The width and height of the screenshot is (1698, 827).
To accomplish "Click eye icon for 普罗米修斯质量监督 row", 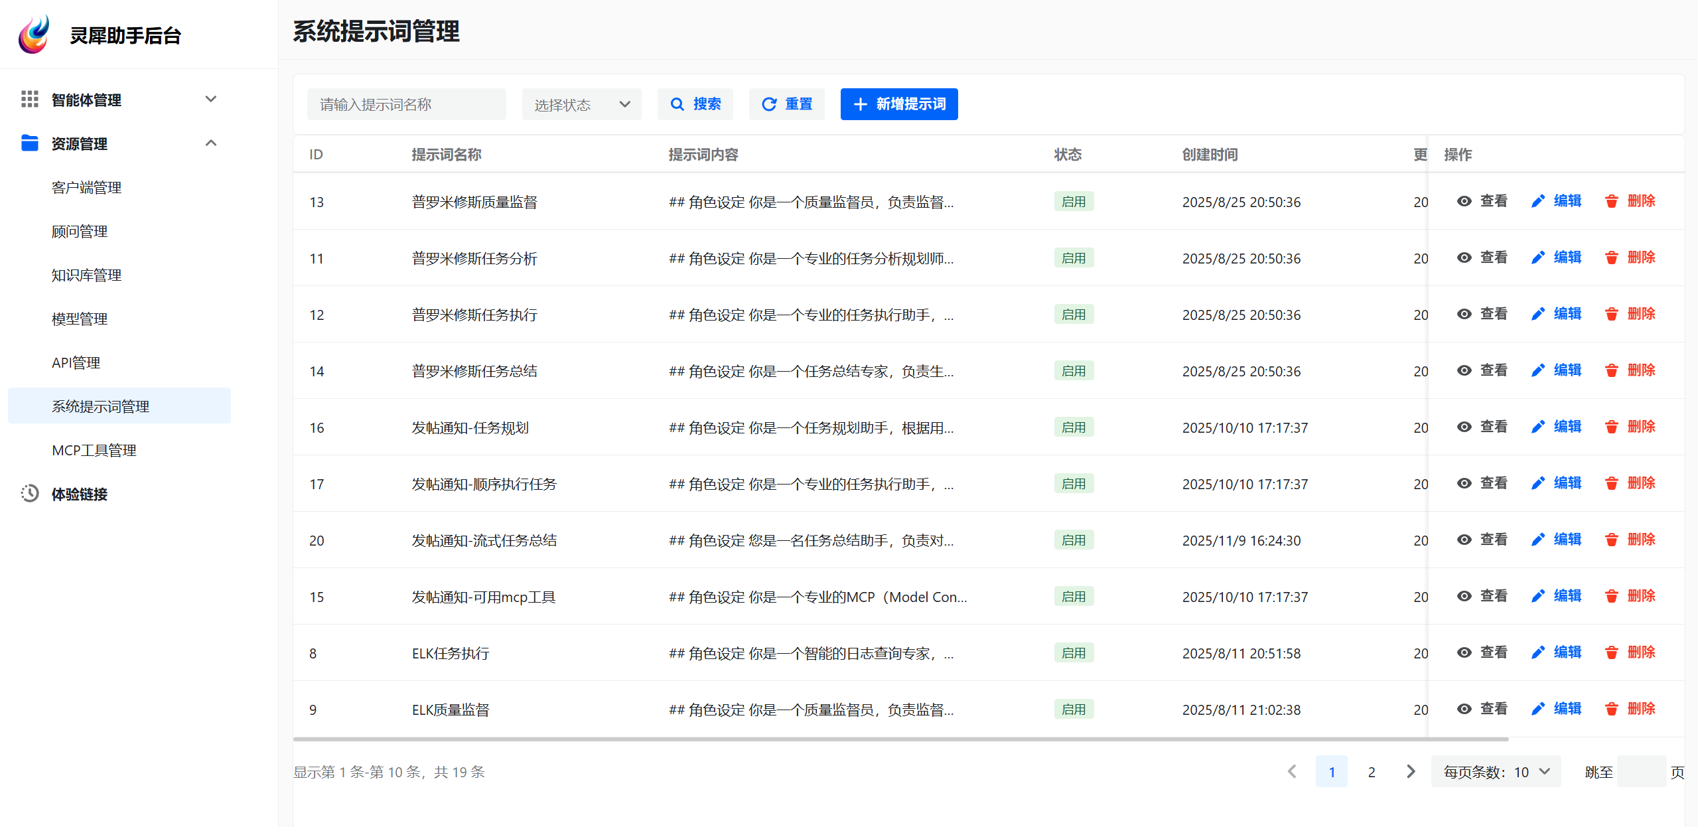I will [x=1464, y=201].
